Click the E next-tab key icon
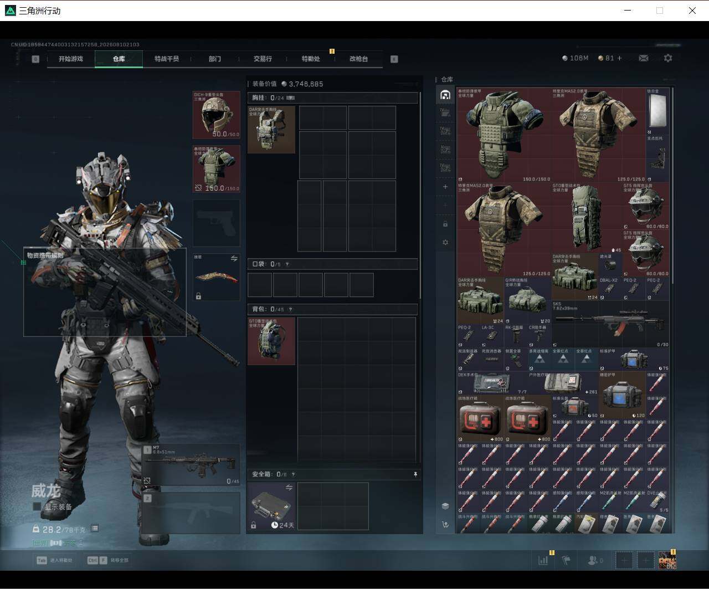Image resolution: width=709 pixels, height=589 pixels. pyautogui.click(x=394, y=59)
